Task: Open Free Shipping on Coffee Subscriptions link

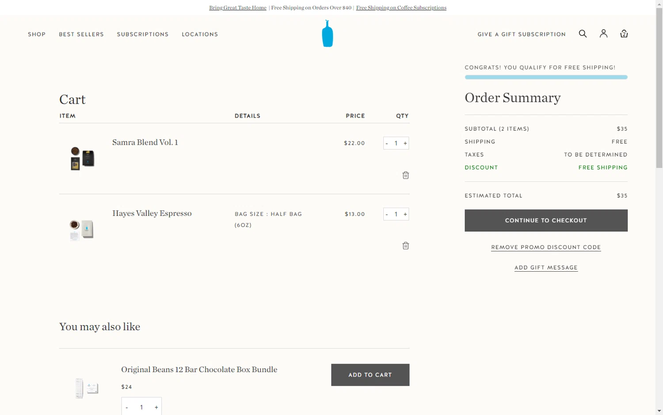Action: (401, 8)
